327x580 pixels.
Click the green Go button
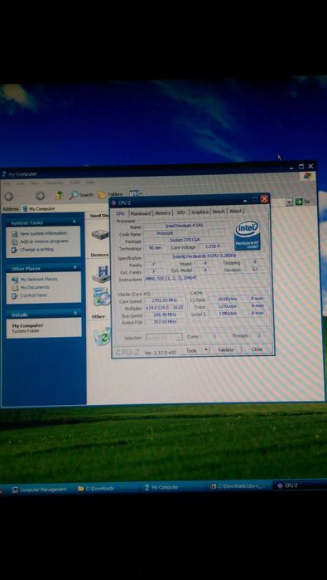302,202
